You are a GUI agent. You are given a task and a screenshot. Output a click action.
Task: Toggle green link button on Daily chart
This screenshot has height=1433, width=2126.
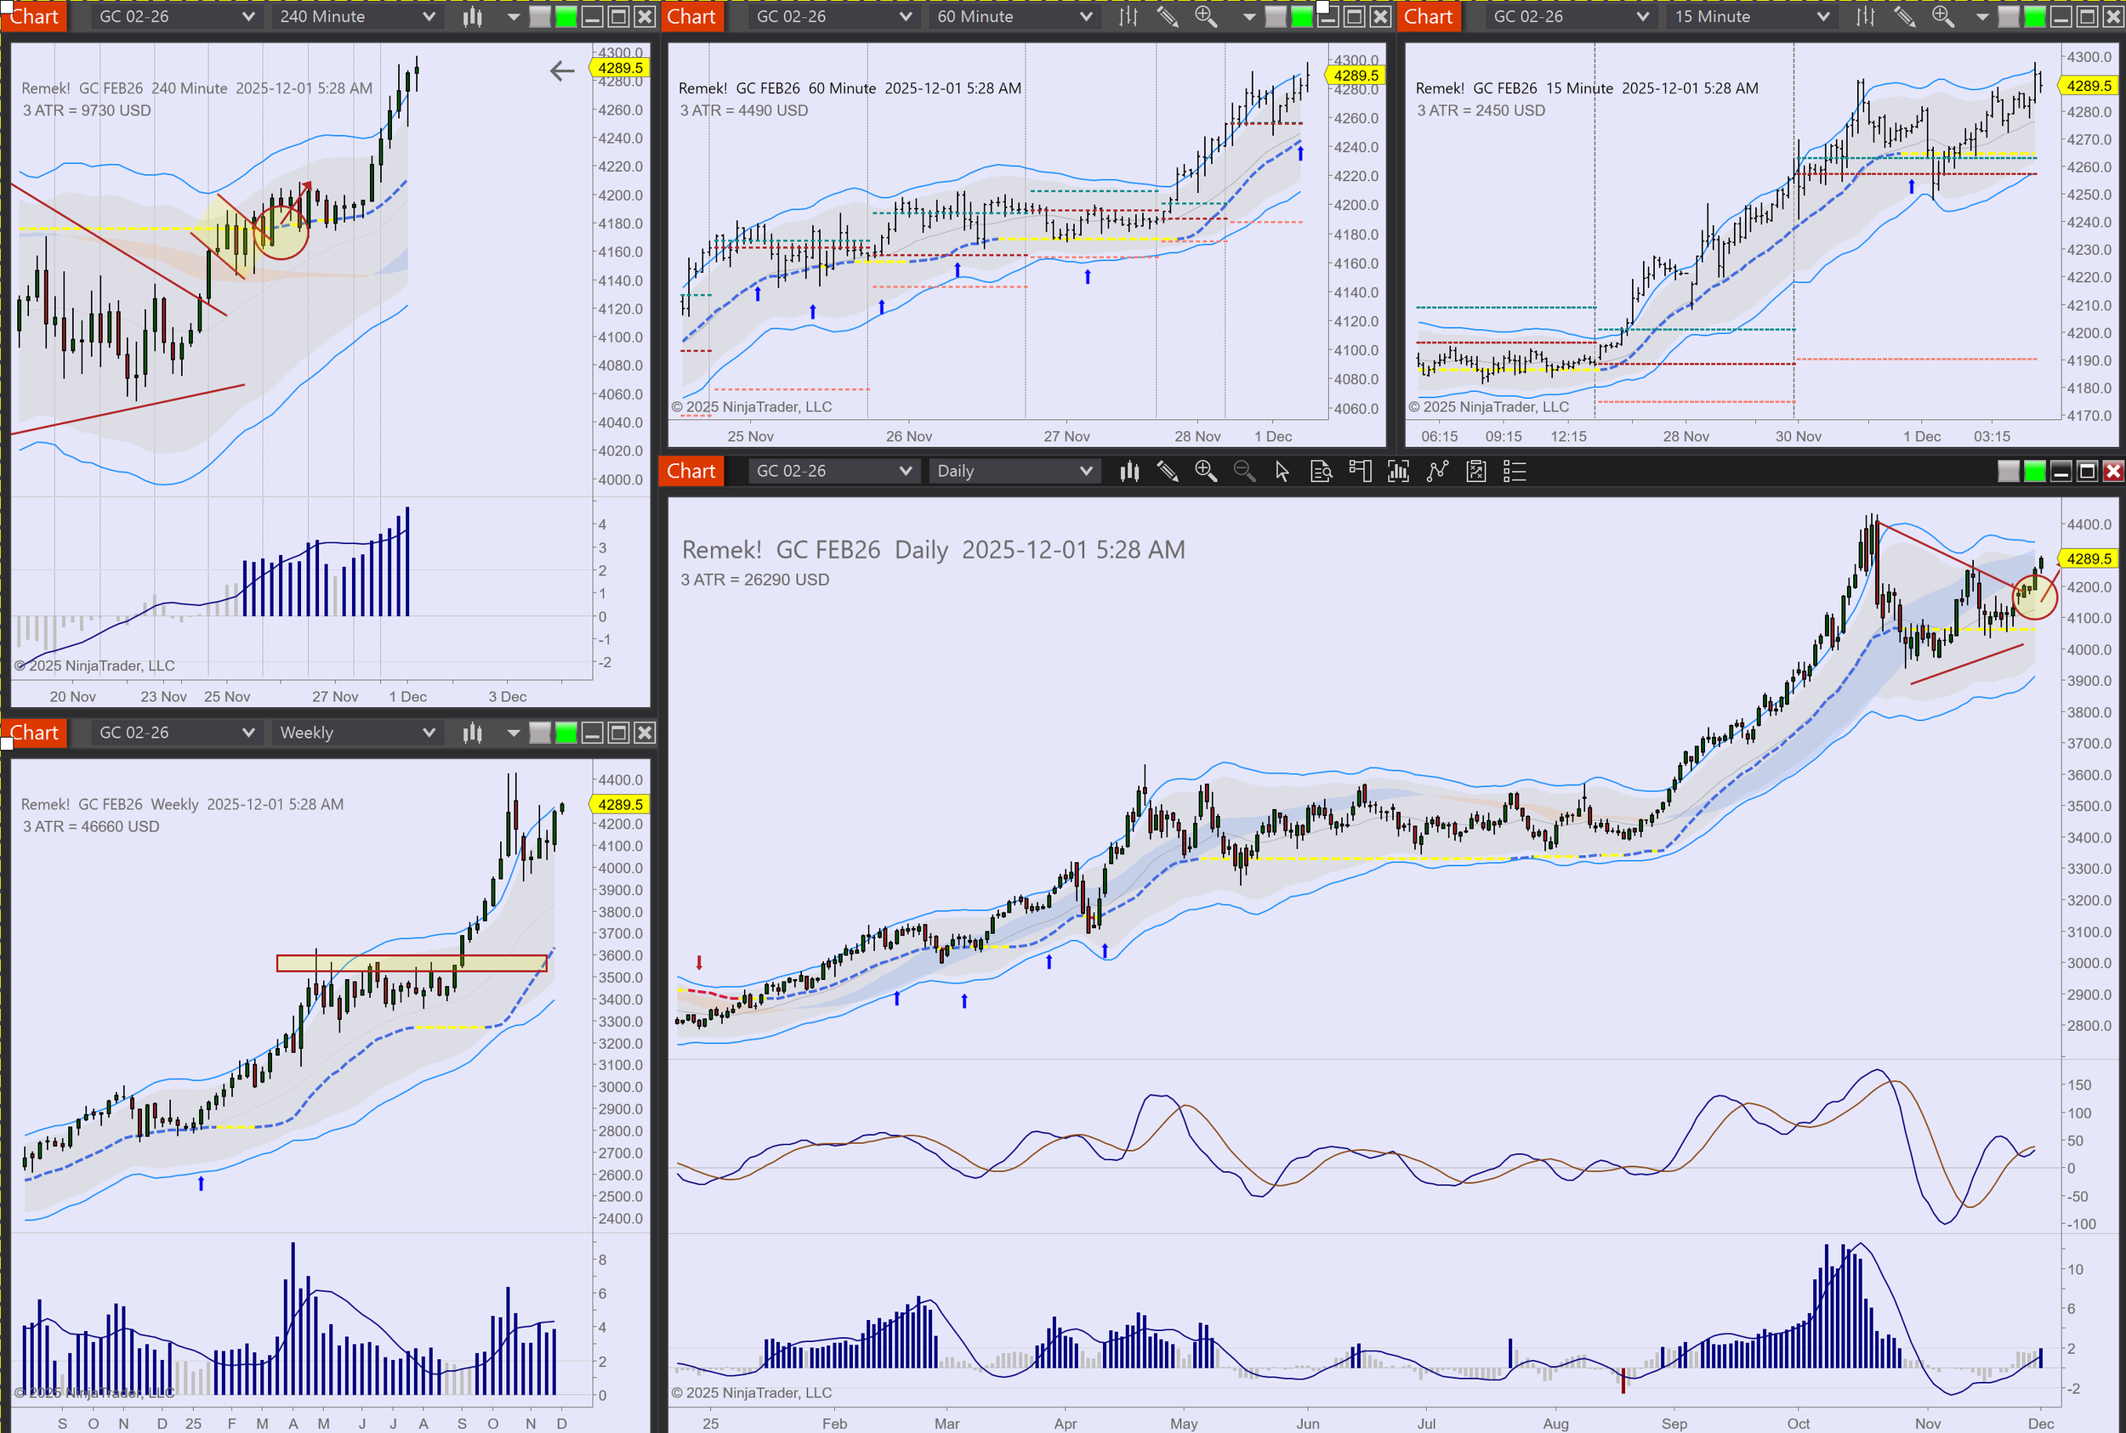point(2034,472)
